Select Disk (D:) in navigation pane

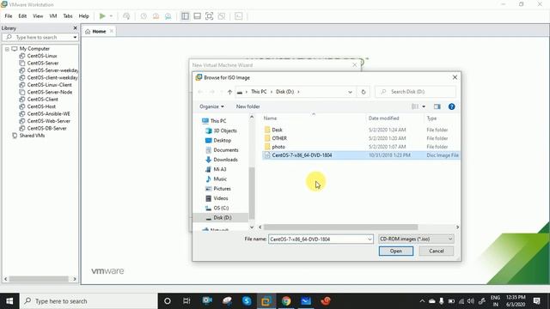[223, 217]
